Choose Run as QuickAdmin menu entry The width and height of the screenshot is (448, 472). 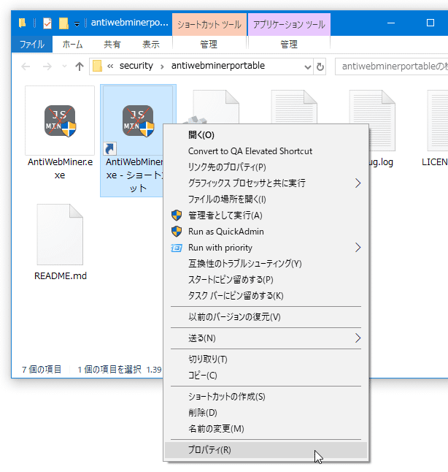[x=266, y=232]
